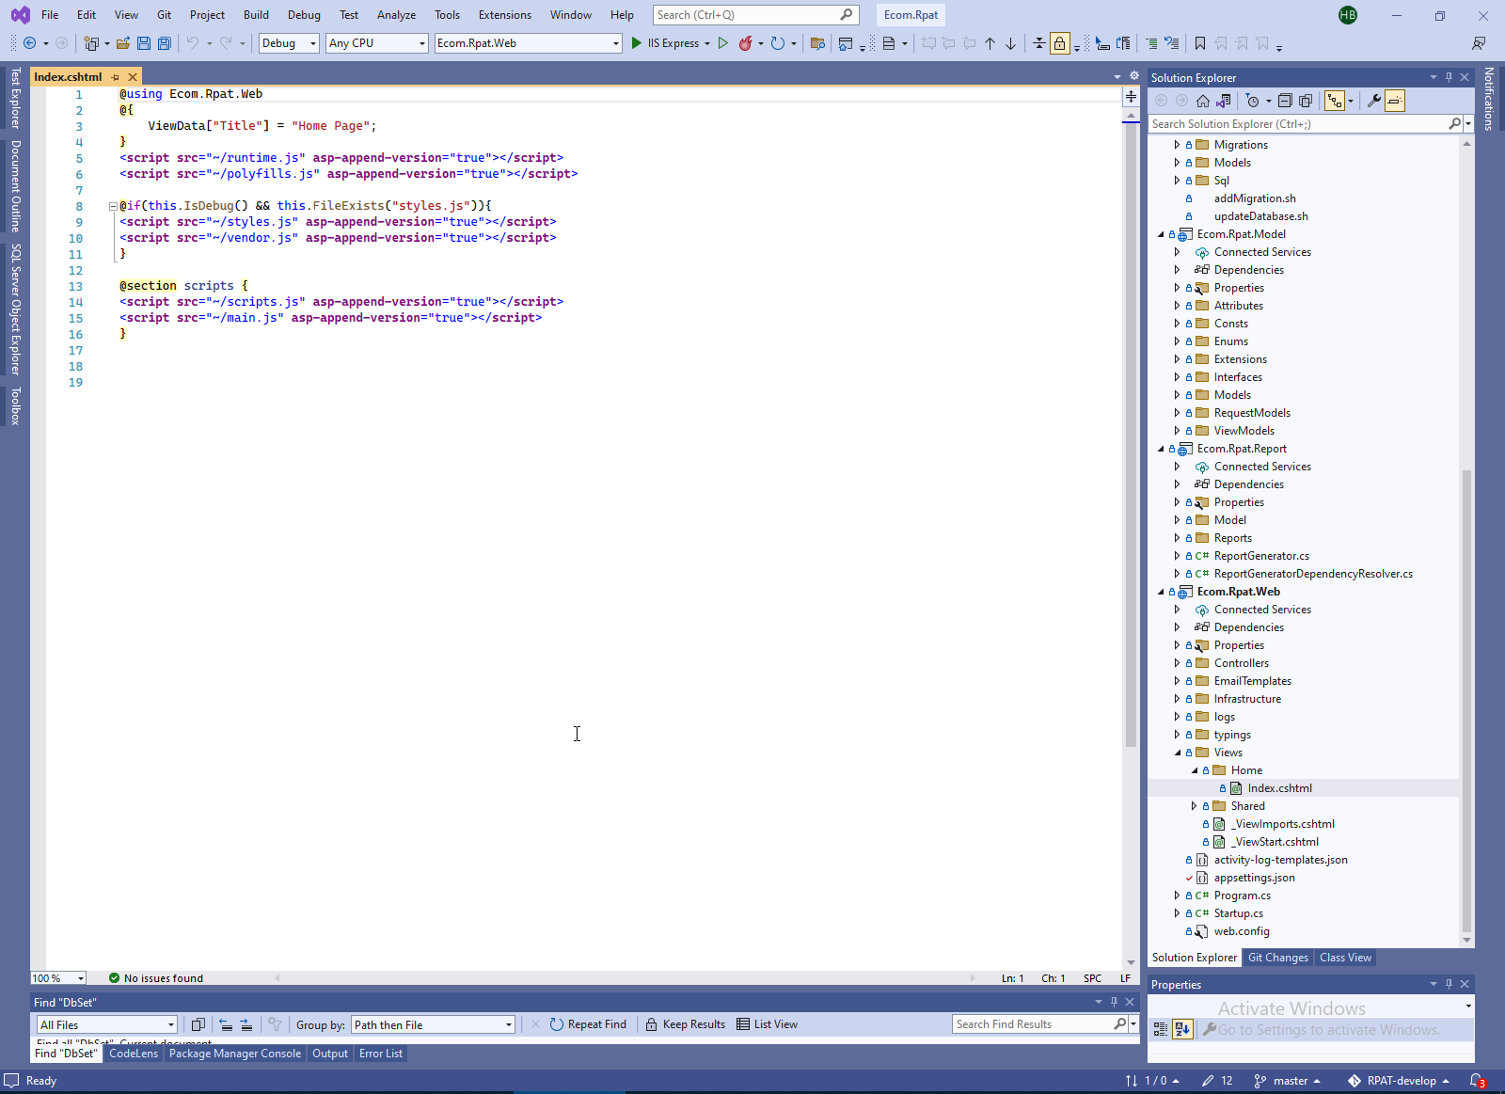Click the Find in Files folder-search icon
The height and width of the screenshot is (1094, 1505).
(x=817, y=43)
